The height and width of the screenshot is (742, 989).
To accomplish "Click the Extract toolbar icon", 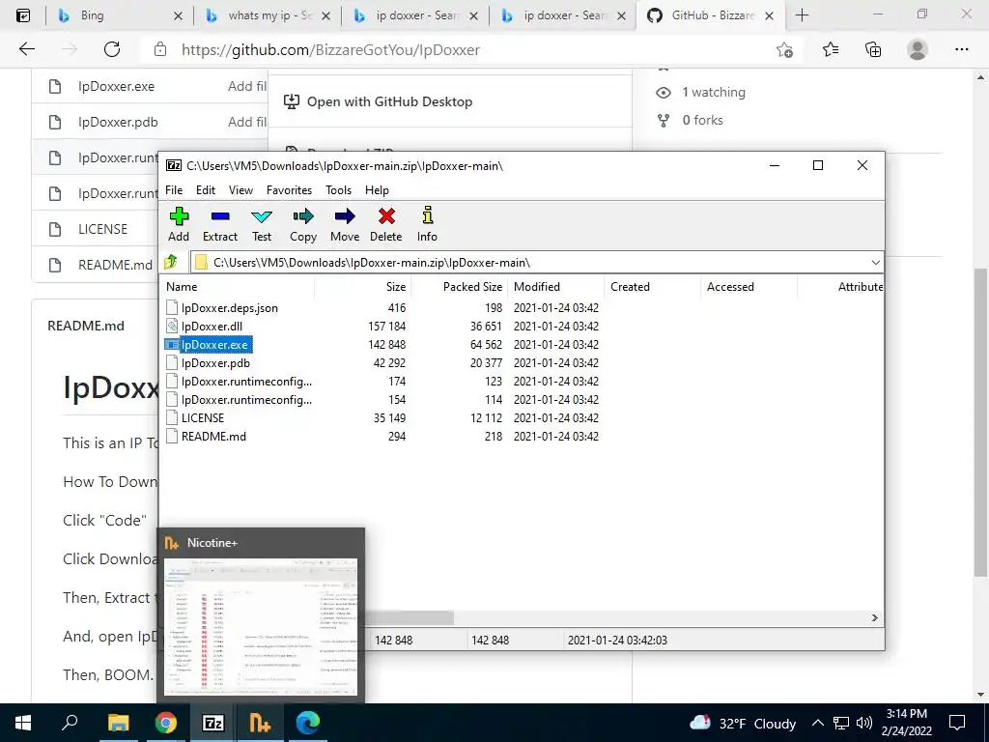I will tap(220, 224).
